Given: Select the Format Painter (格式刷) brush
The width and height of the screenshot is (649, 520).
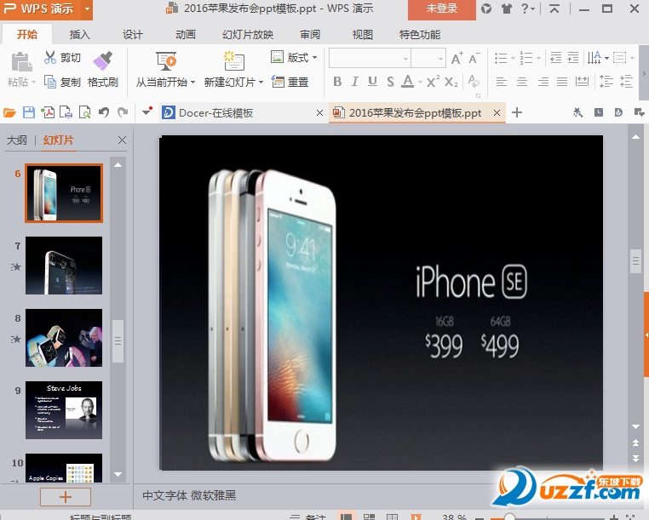Looking at the screenshot, I should pos(102,60).
